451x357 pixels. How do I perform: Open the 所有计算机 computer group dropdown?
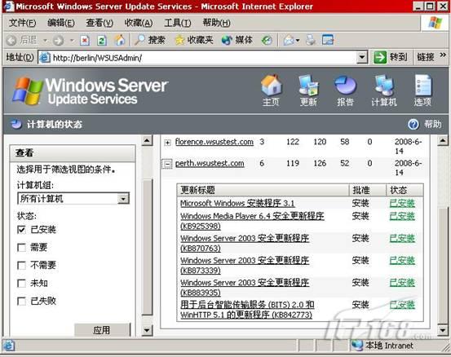coord(73,199)
